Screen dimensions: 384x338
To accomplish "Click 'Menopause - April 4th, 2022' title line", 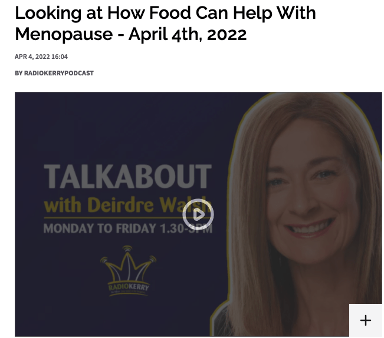I will coord(130,34).
